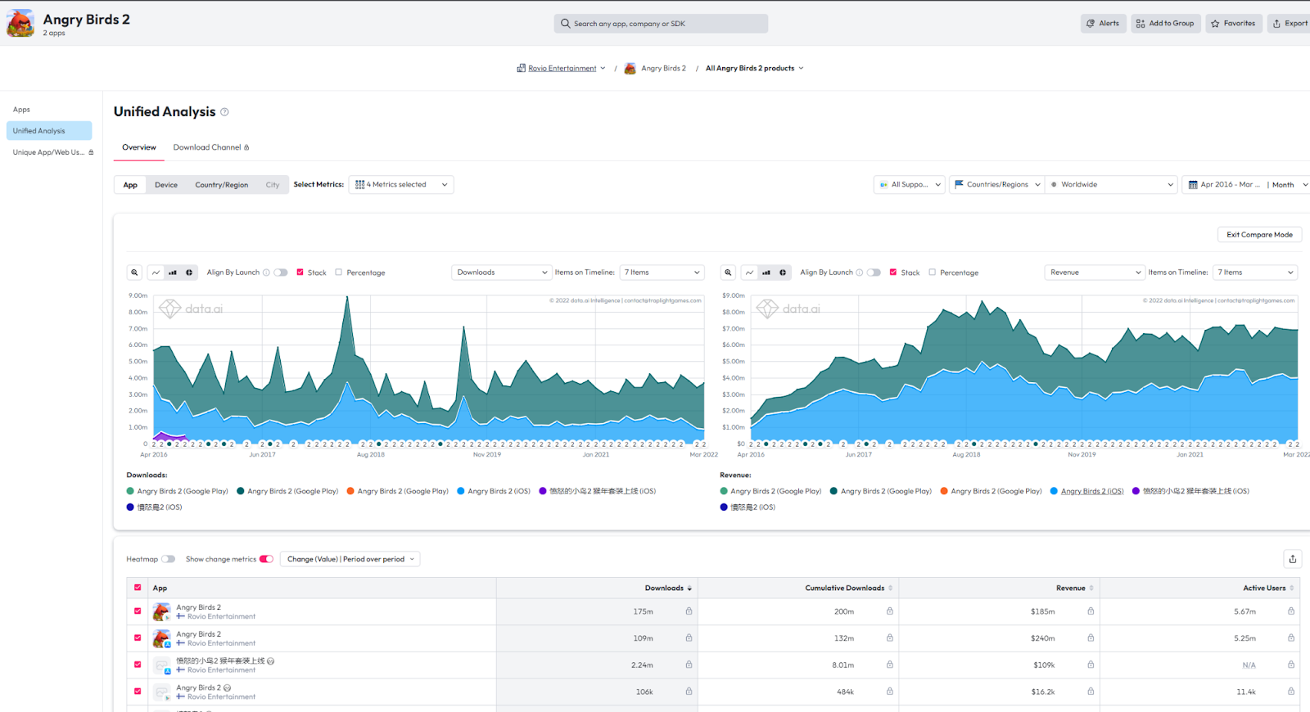The image size is (1310, 712).
Task: Click the share icon above the data table
Action: pos(1292,559)
